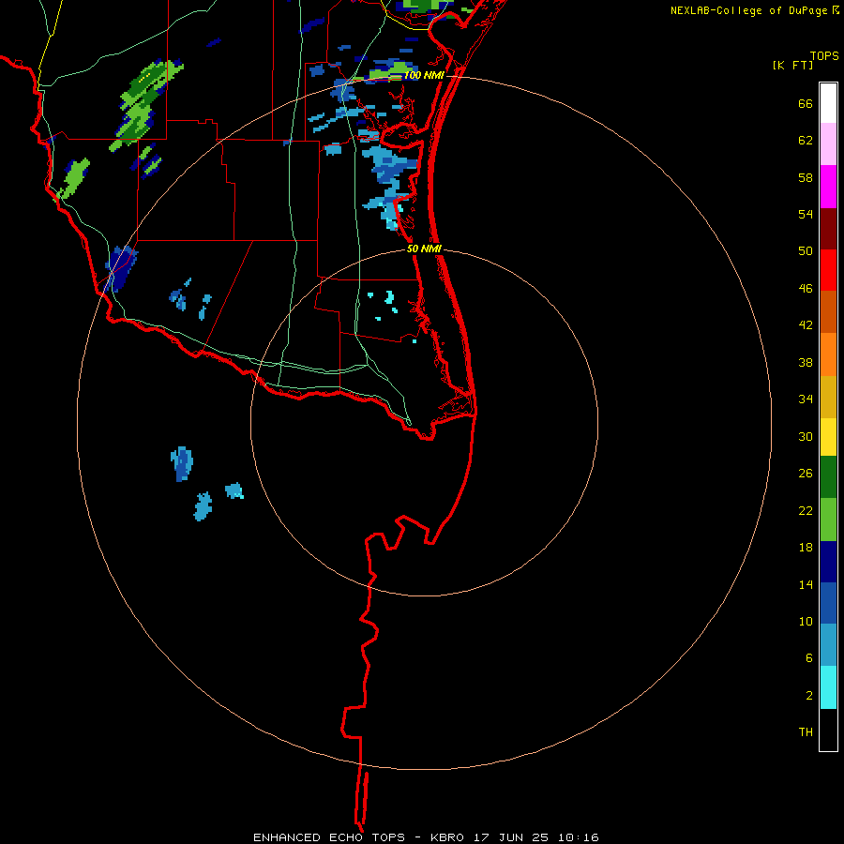This screenshot has height=844, width=844.
Task: Select the light green legend swatch
Action: click(x=828, y=520)
